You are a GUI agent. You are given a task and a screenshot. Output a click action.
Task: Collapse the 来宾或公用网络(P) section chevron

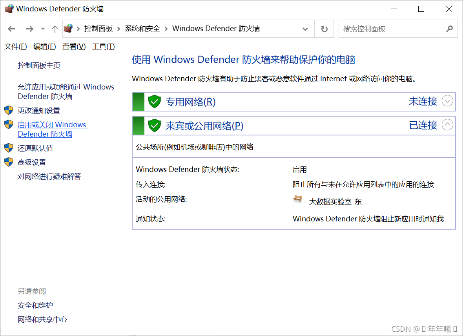pyautogui.click(x=447, y=125)
